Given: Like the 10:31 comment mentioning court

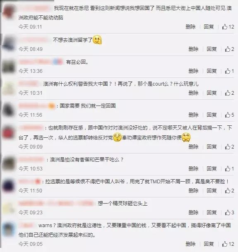Looking at the screenshot, I should [229, 93].
